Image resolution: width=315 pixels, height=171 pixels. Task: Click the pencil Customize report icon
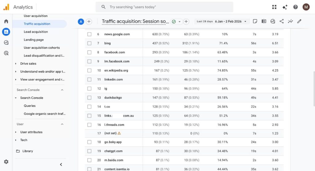pyautogui.click(x=299, y=22)
